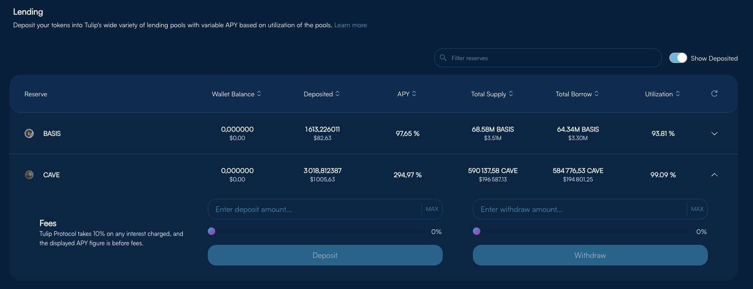
Task: Click the CAVE token icon
Action: 29,175
